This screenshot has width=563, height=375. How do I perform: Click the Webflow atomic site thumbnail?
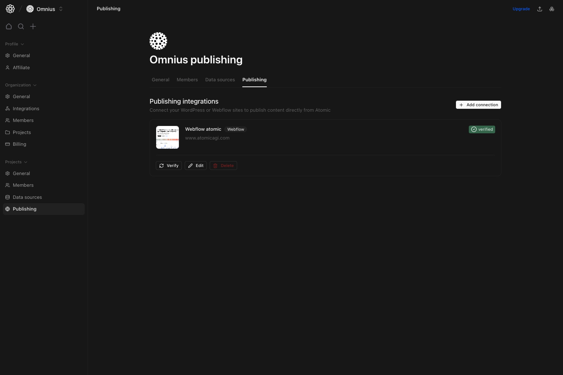[168, 137]
